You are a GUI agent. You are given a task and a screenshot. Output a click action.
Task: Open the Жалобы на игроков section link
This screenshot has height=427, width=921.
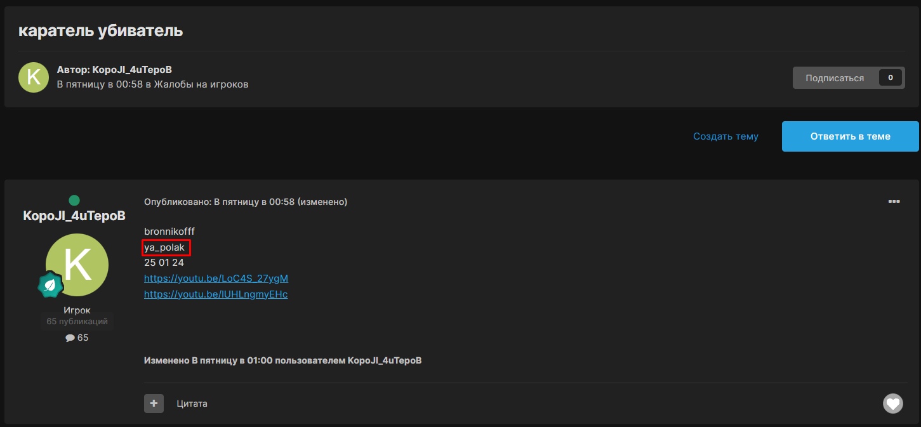[202, 84]
